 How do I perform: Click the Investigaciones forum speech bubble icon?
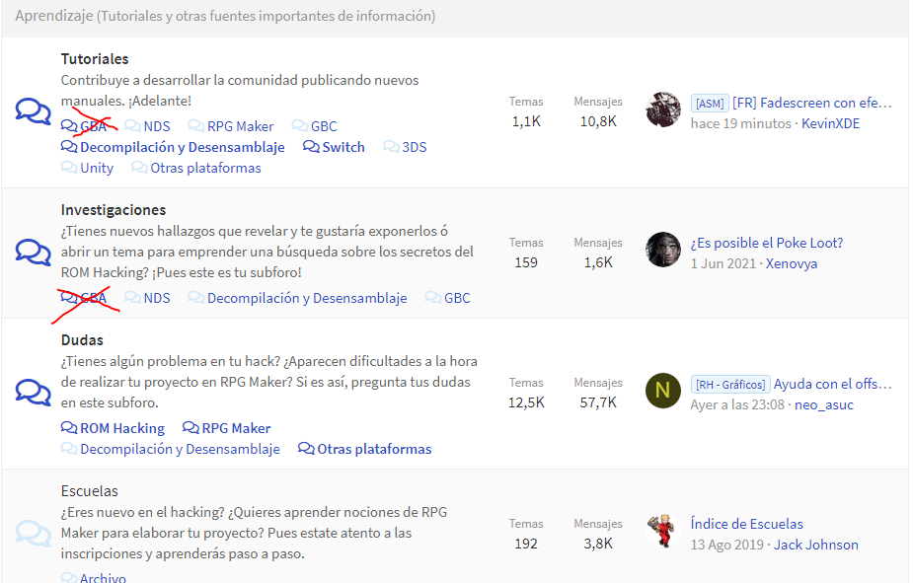[33, 253]
